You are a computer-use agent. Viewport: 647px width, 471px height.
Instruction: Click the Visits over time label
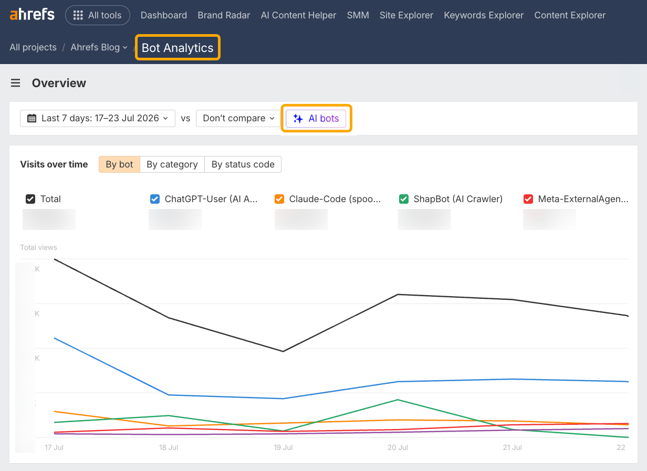(54, 164)
